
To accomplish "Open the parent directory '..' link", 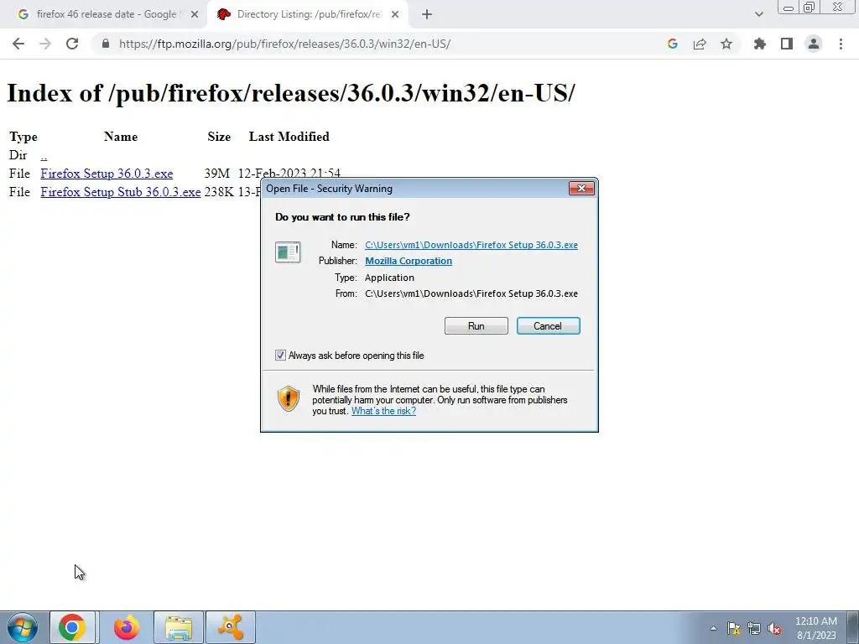I will [44, 155].
